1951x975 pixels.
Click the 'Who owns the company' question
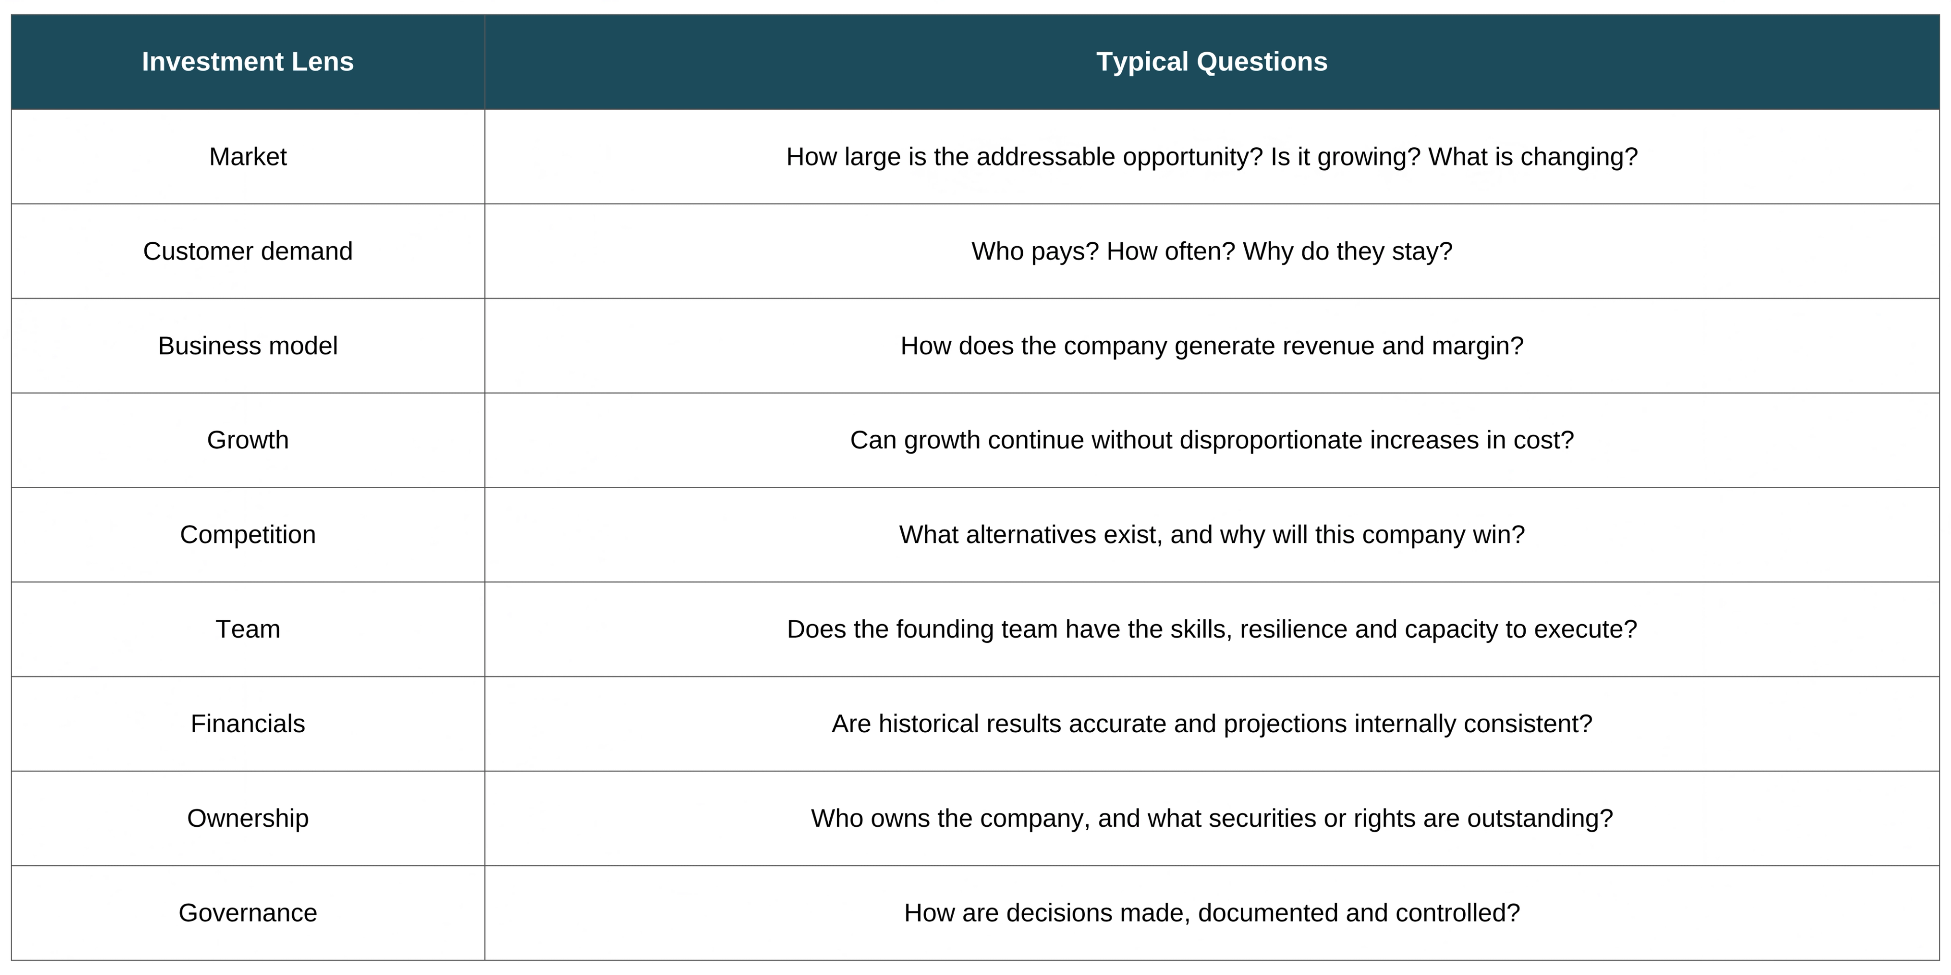click(1212, 819)
